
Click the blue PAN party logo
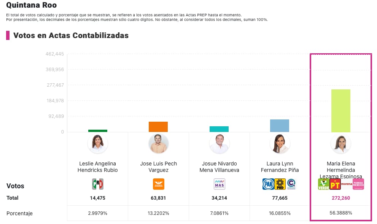pyautogui.click(x=268, y=184)
